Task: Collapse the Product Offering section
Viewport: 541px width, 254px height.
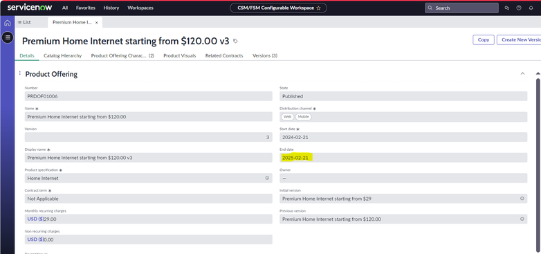Action: 522,73
